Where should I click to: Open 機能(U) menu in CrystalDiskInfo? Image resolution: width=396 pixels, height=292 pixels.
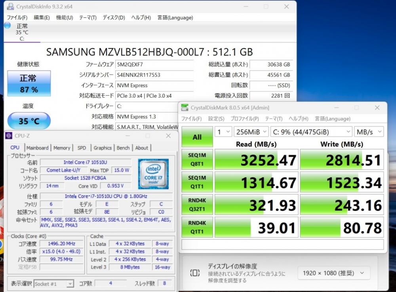pos(65,18)
